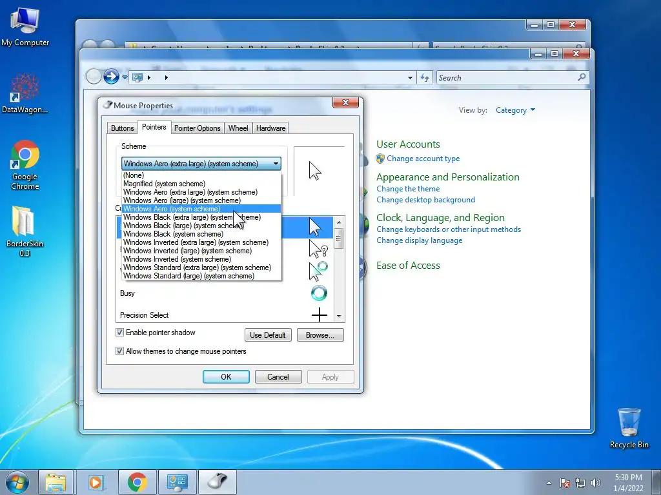Select Windows Standard (extra large) scheme
The height and width of the screenshot is (495, 661).
tap(201, 267)
